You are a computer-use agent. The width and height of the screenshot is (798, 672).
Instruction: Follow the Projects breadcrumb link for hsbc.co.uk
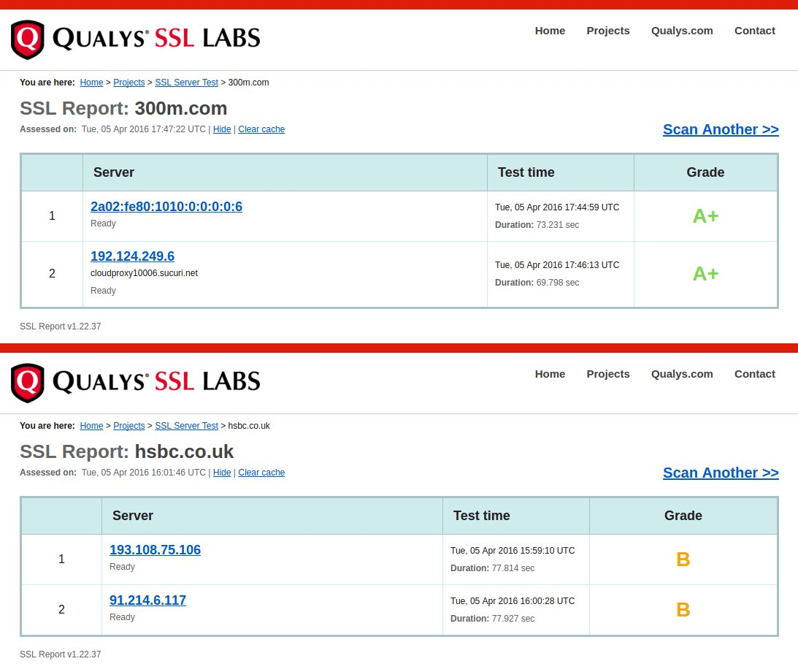coord(128,426)
